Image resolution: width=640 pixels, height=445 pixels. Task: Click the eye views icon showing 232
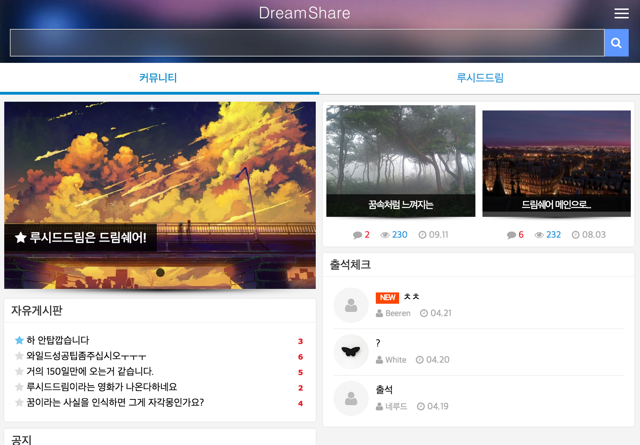pyautogui.click(x=539, y=235)
